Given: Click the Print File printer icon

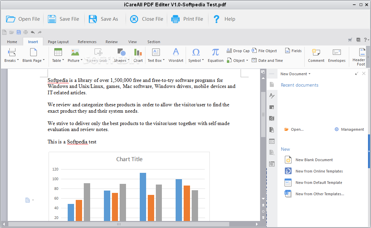Looking at the screenshot, I should (175, 19).
